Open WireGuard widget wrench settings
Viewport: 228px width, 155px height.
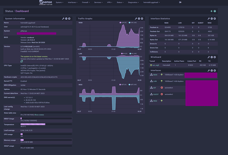tap(209, 57)
